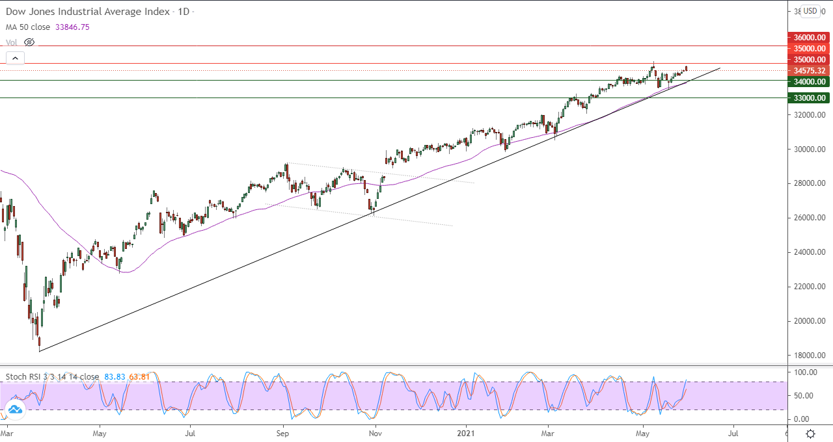Click the Sep label on time axis
The width and height of the screenshot is (833, 442).
coord(283,432)
